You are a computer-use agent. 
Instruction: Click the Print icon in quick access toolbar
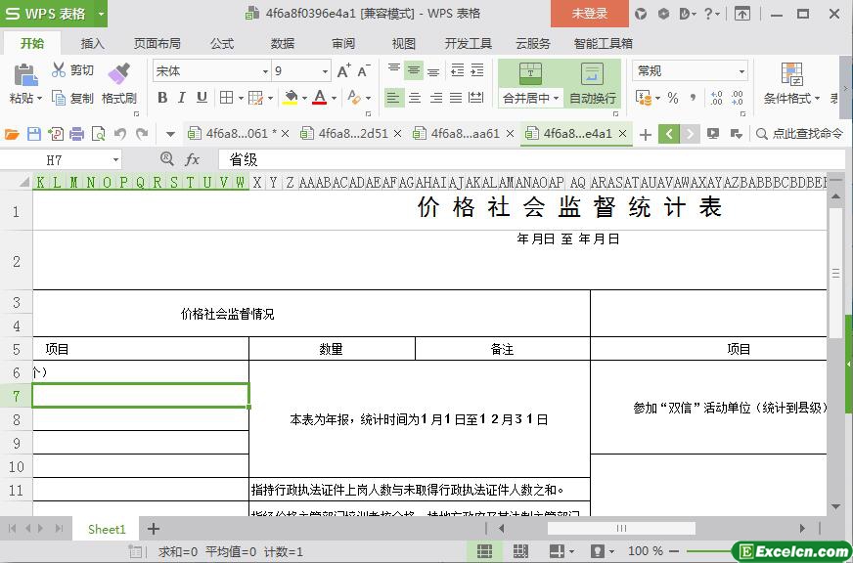tap(76, 134)
